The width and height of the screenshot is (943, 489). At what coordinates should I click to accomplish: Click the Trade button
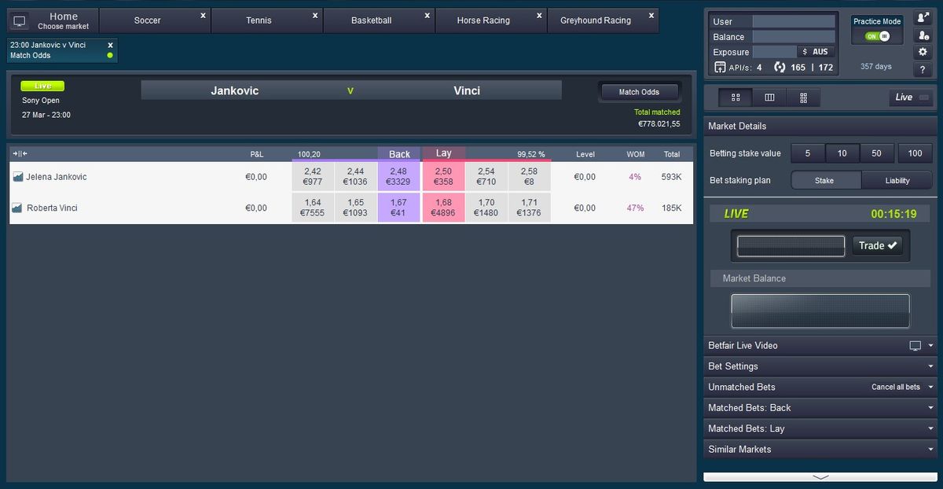(877, 244)
